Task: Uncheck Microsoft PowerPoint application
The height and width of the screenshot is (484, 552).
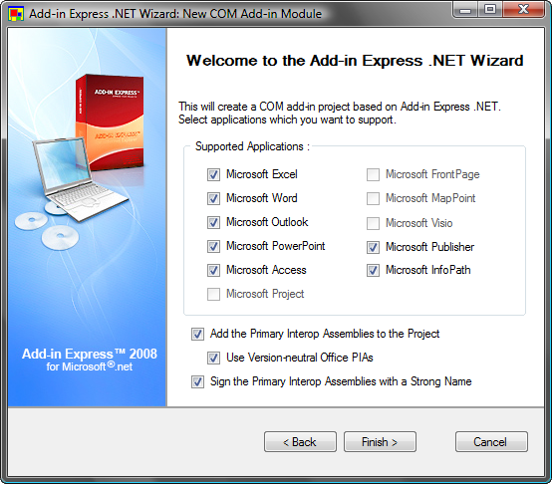Action: pyautogui.click(x=213, y=246)
